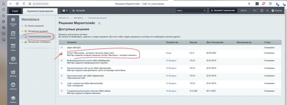Open actions menu for Сайт сообщества row
The width and height of the screenshot is (287, 105).
coord(62,83)
